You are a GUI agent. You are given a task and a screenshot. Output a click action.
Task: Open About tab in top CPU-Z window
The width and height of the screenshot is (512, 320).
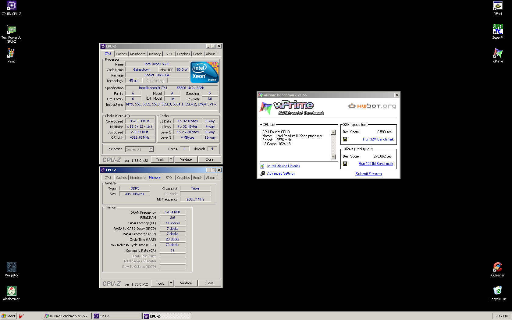[211, 54]
